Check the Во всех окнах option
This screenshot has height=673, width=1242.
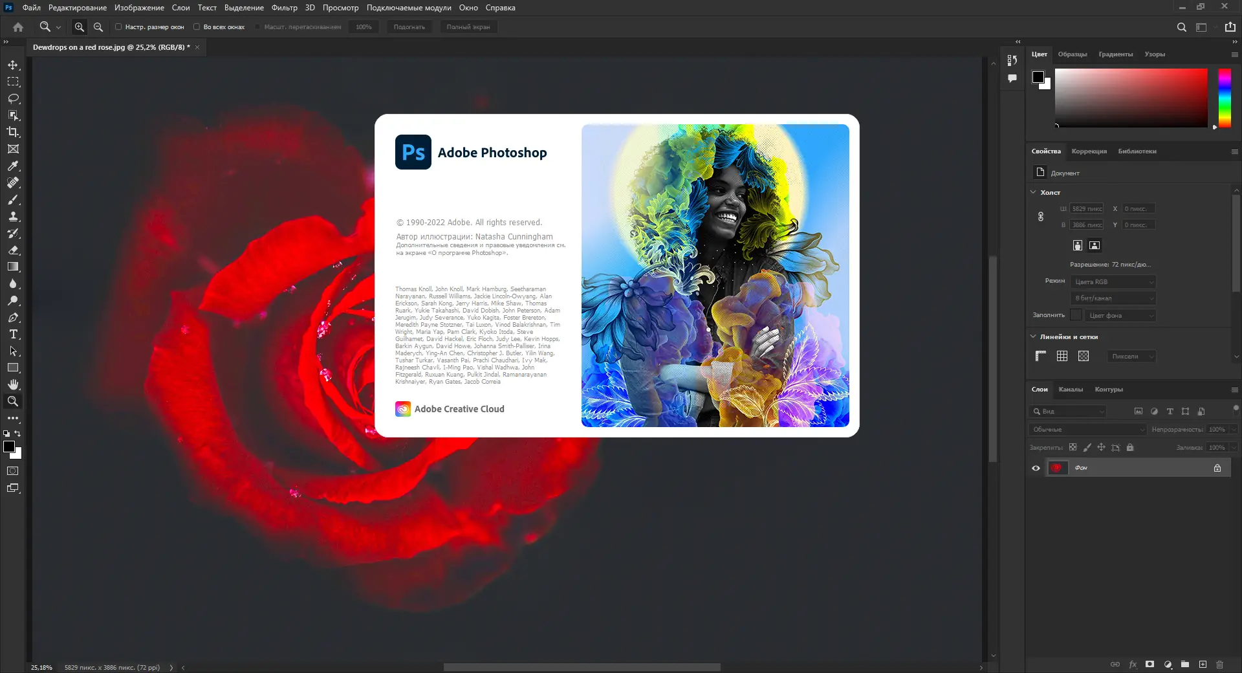coord(197,27)
